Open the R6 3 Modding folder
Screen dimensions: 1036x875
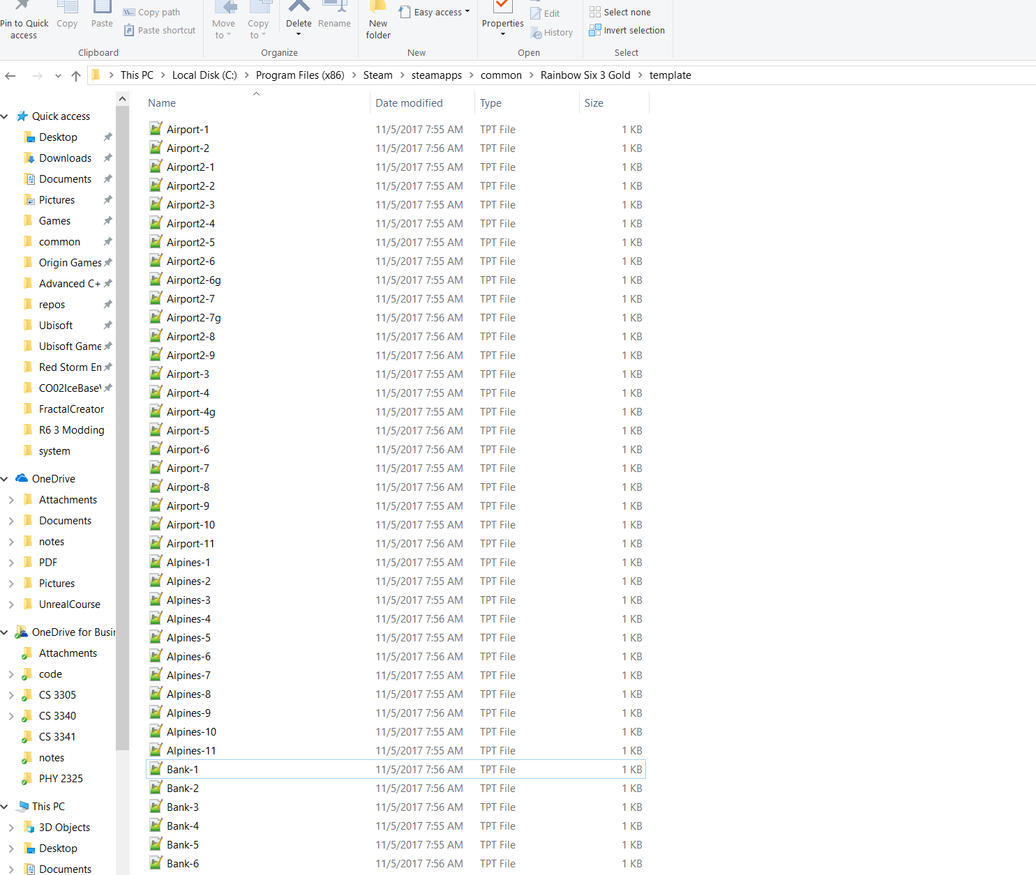[x=71, y=430]
